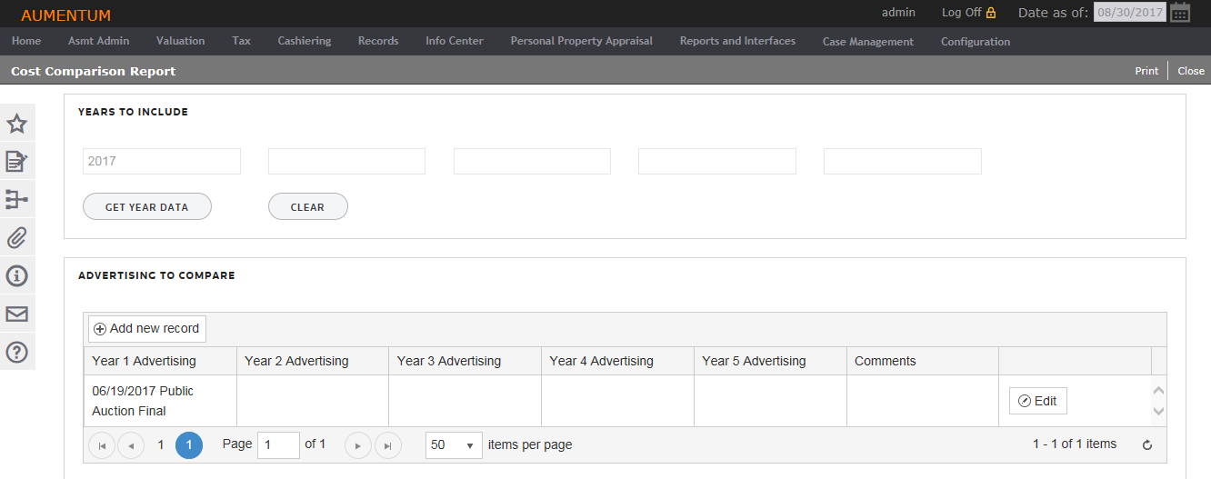1211x479 pixels.
Task: Click the GET YEAR DATA button
Action: coord(147,206)
